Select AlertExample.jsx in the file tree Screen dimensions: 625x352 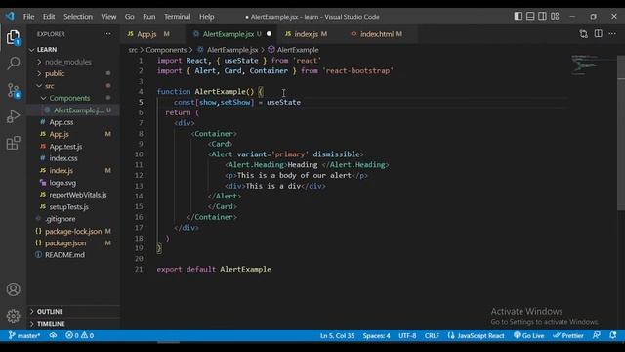pos(74,110)
